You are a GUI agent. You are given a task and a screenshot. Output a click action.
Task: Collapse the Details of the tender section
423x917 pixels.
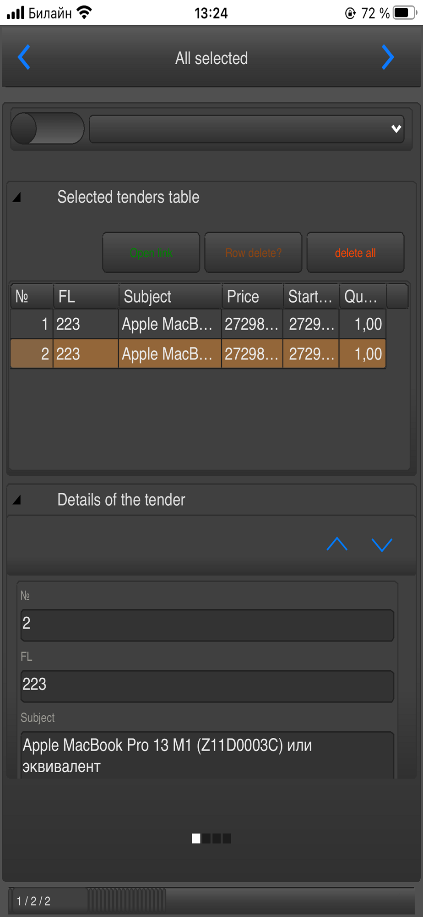17,500
